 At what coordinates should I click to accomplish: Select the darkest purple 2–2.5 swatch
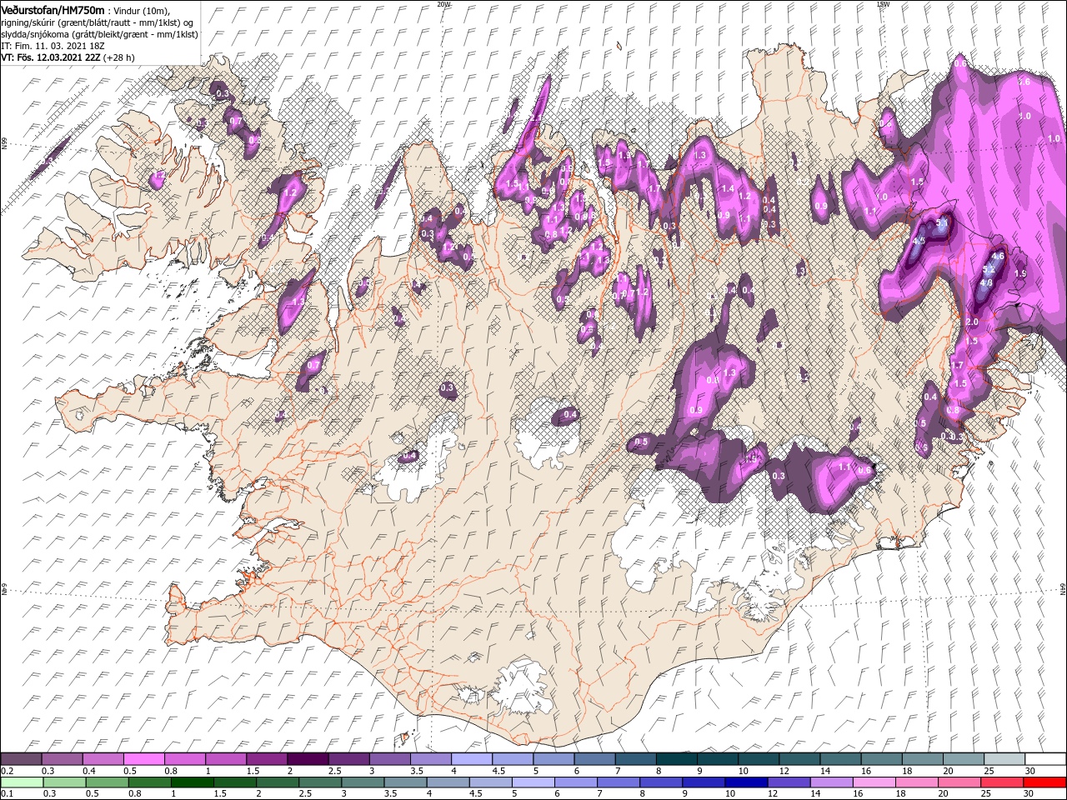pyautogui.click(x=307, y=759)
